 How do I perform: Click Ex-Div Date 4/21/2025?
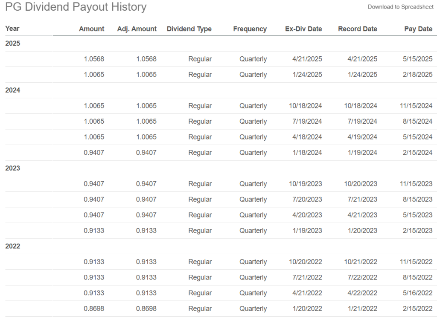tap(307, 59)
